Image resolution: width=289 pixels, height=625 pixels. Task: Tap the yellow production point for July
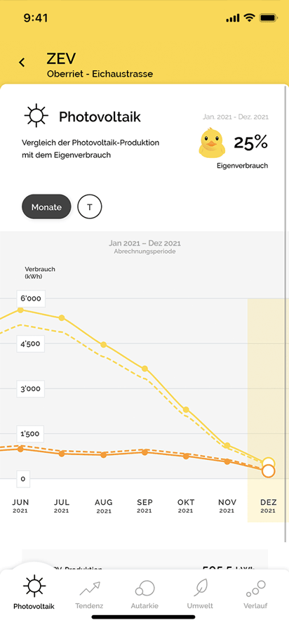tap(62, 317)
